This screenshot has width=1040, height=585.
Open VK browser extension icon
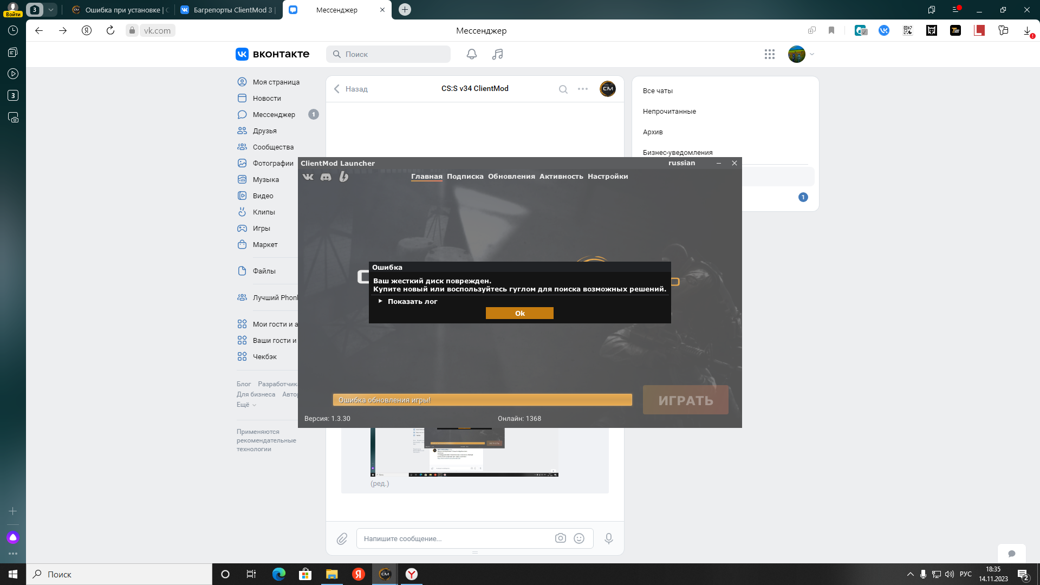tap(884, 30)
